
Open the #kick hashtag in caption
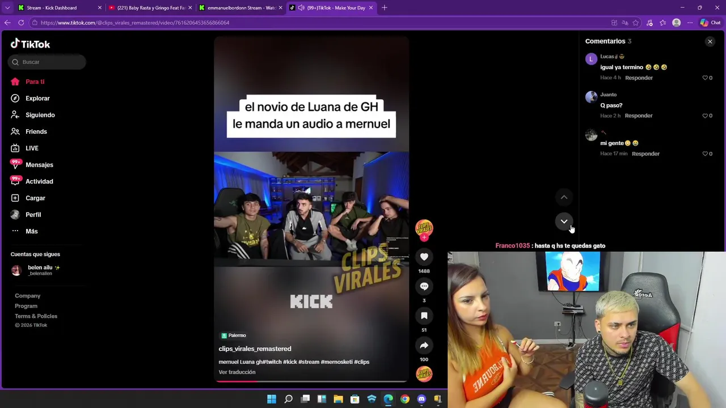pyautogui.click(x=290, y=362)
